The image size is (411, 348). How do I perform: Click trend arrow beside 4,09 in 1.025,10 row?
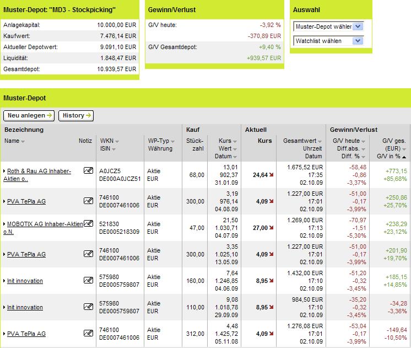271,254
